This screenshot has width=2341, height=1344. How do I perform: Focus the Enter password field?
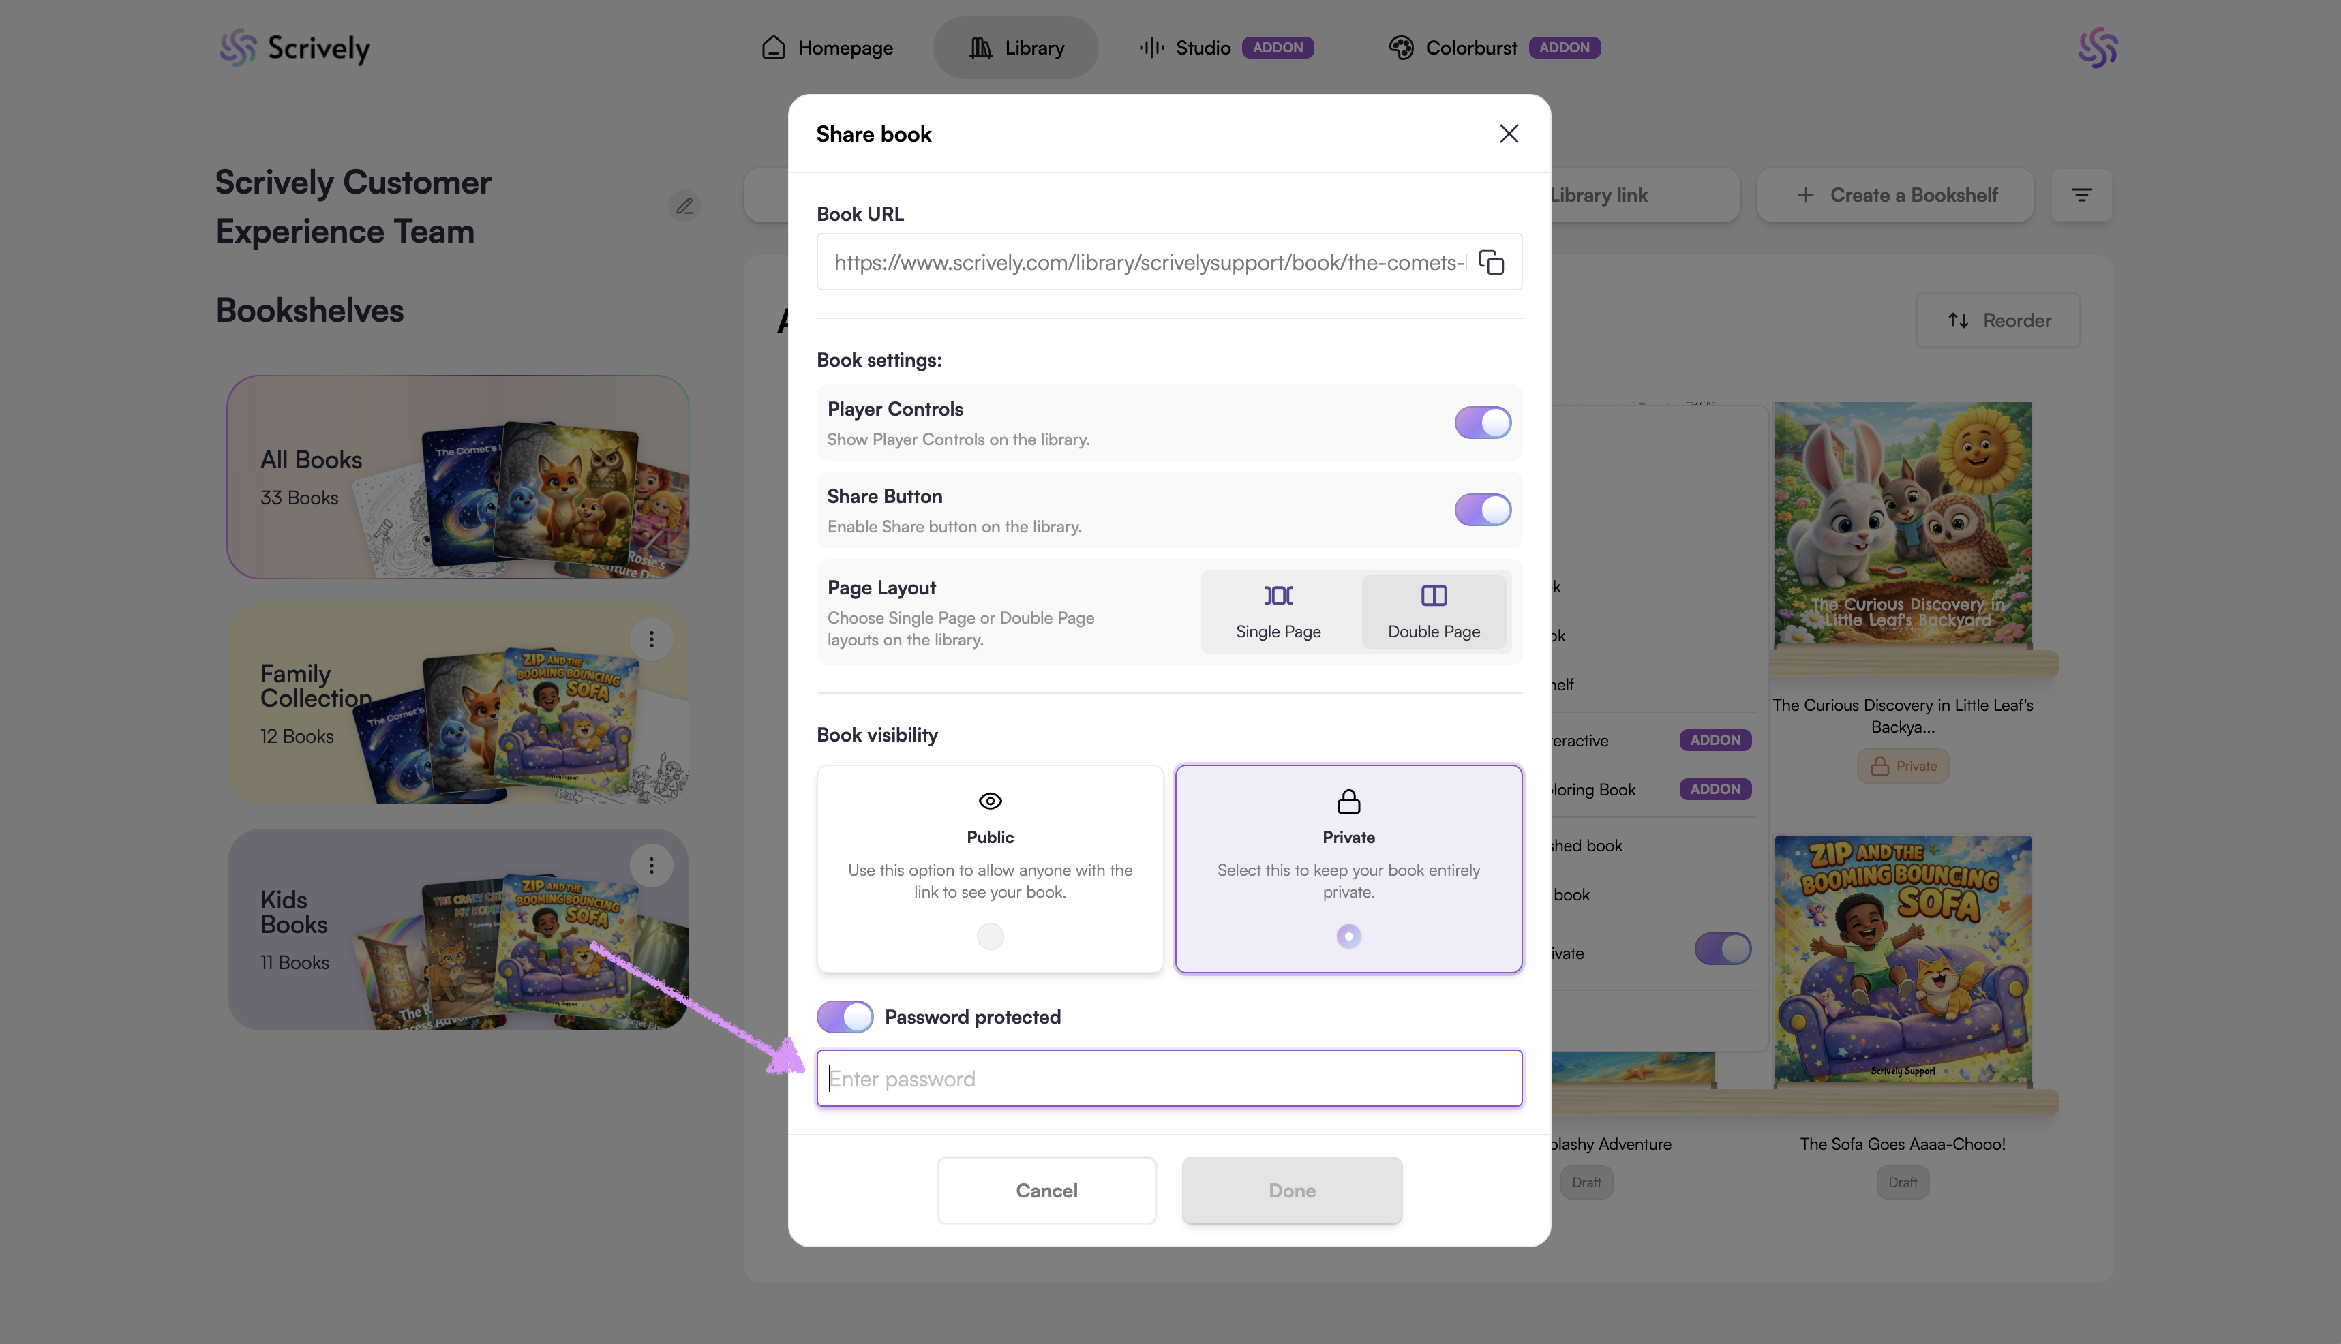(x=1168, y=1078)
